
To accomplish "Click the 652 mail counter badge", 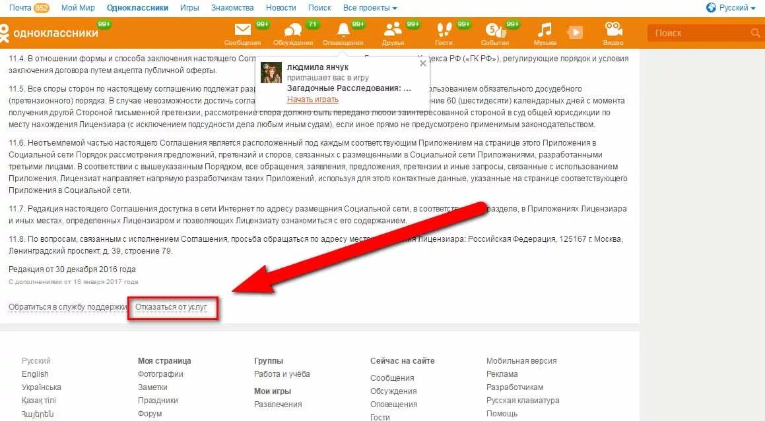I will (42, 8).
